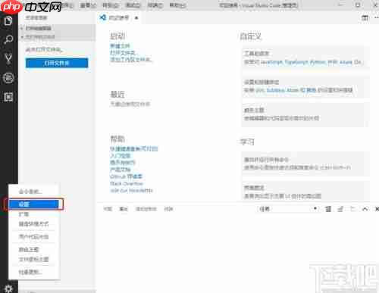The width and height of the screenshot is (379, 293).
Task: Open the 转到(G) menu
Action: coord(111,5)
